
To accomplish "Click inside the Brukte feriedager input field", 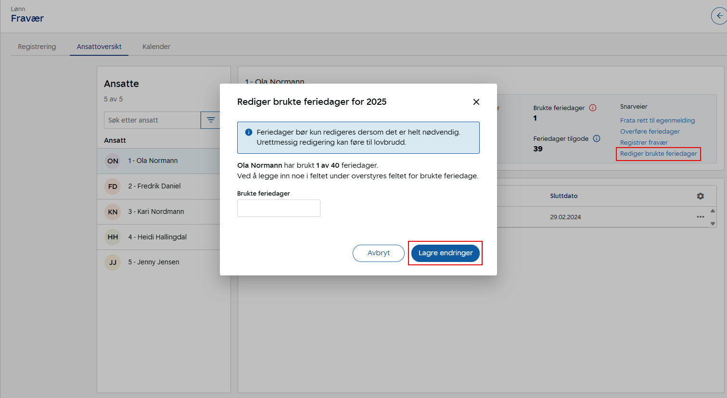I will pos(279,208).
